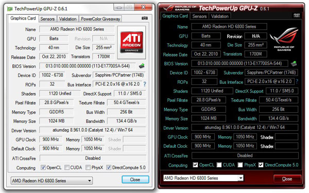Click BIOS Version field in white window

pyautogui.click(x=88, y=66)
